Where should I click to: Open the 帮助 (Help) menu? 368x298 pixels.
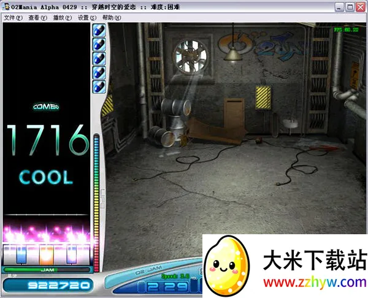pos(112,18)
